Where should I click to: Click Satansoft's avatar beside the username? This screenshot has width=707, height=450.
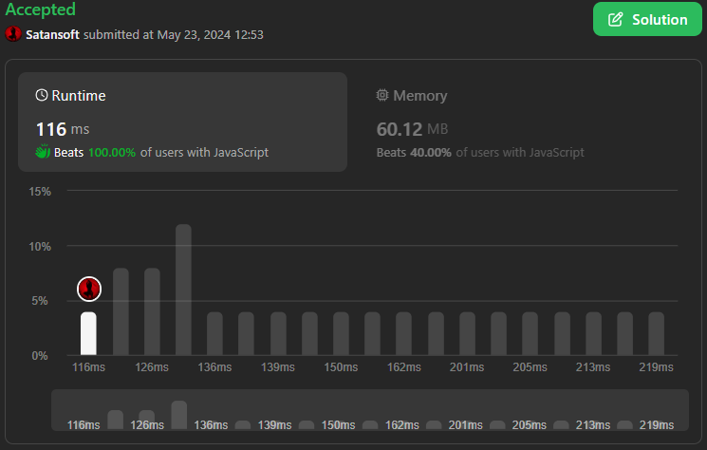tap(13, 34)
